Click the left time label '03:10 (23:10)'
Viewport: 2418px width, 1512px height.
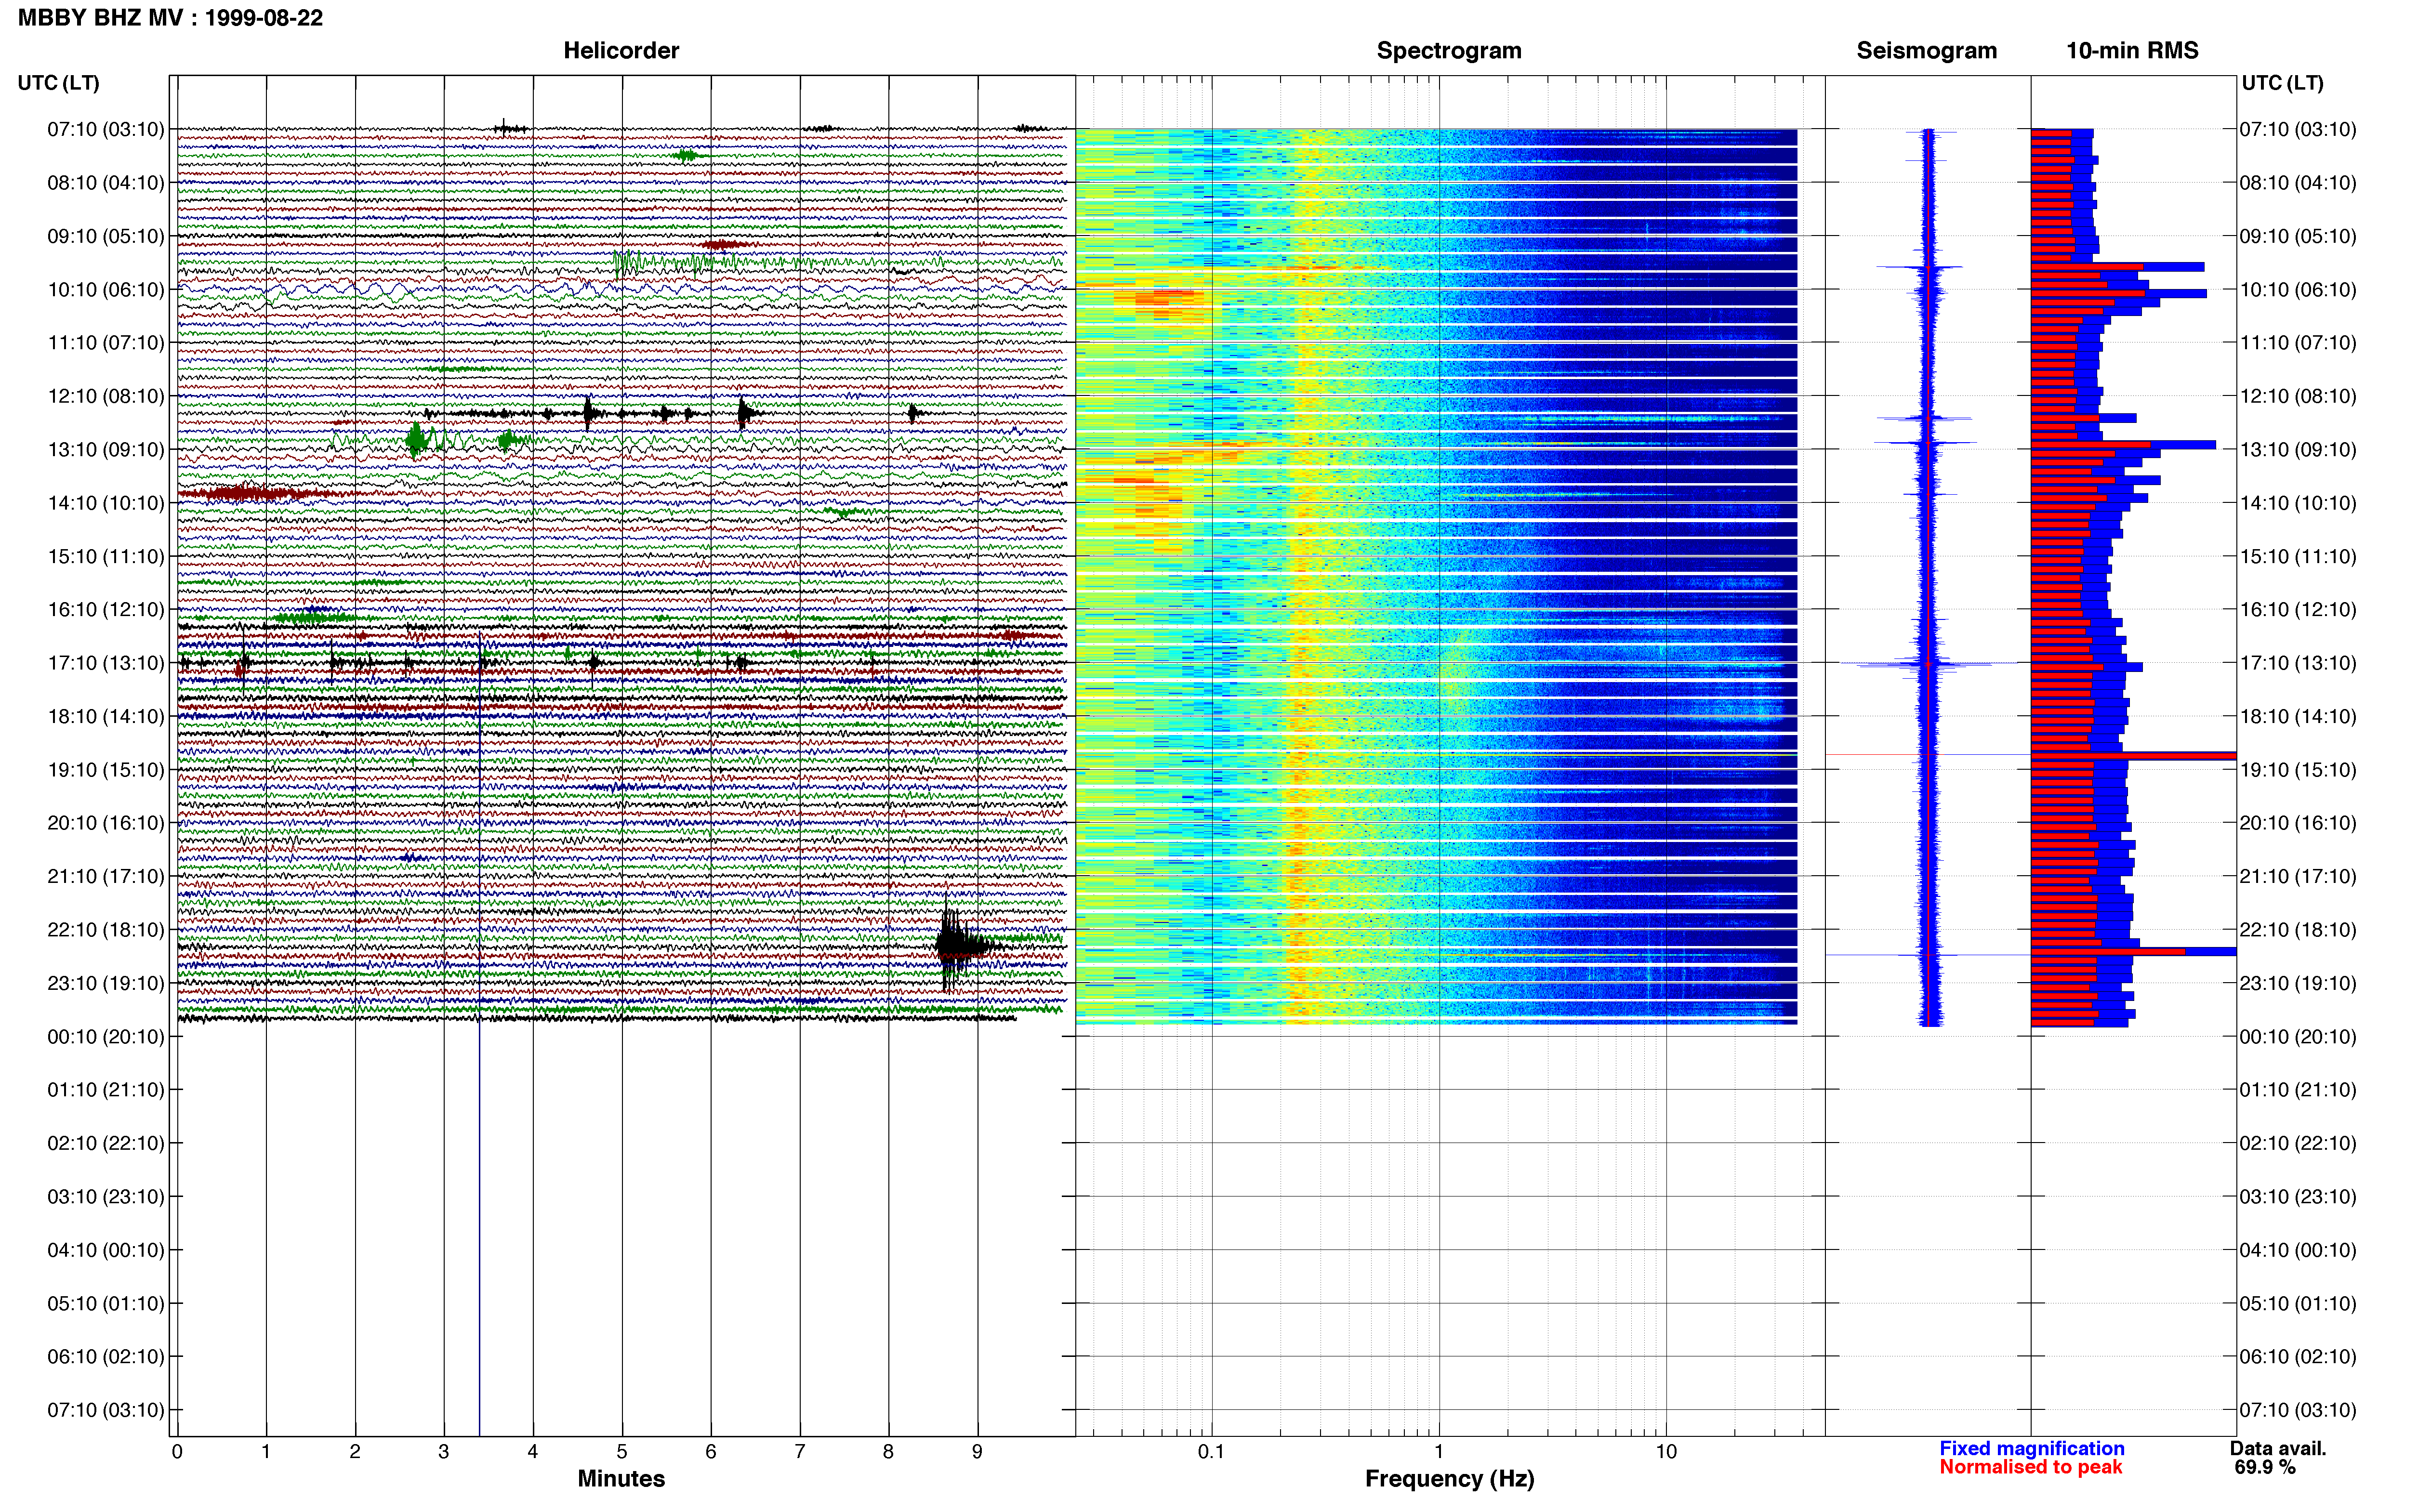[106, 1197]
